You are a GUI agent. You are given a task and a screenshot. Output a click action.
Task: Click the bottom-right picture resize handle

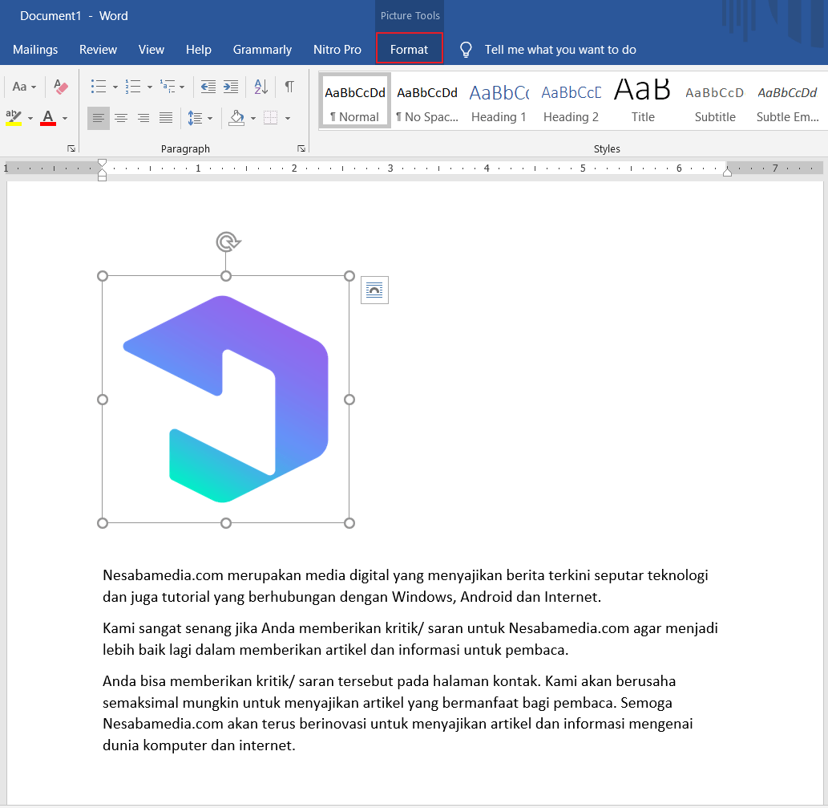point(349,523)
